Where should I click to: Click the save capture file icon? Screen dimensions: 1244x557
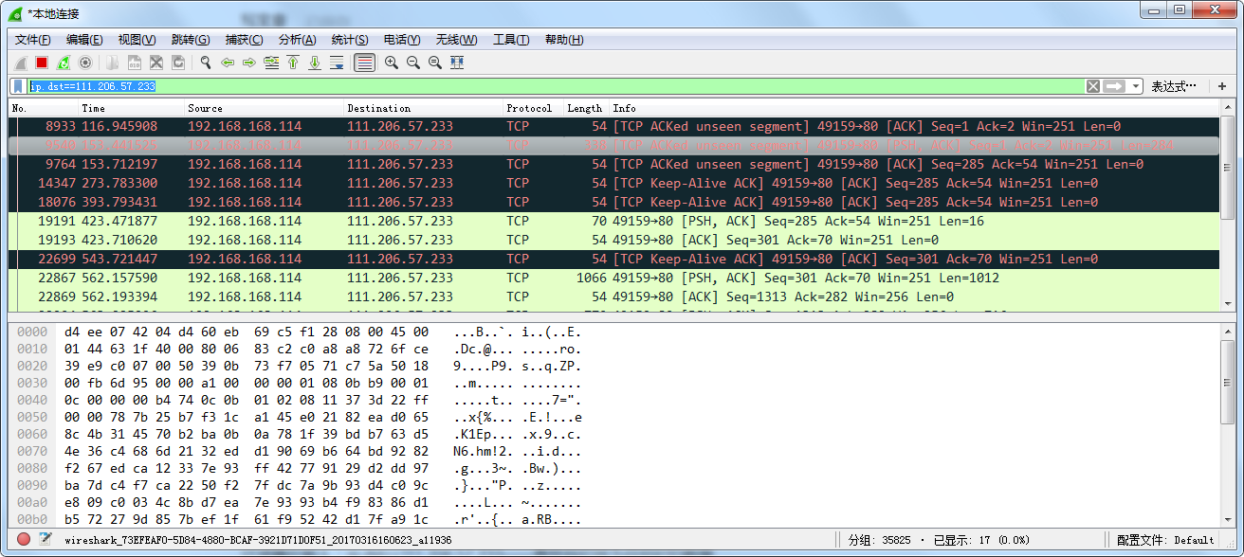click(x=135, y=63)
